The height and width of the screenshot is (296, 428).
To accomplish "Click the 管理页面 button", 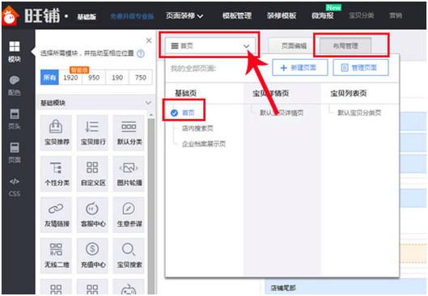I will [361, 68].
